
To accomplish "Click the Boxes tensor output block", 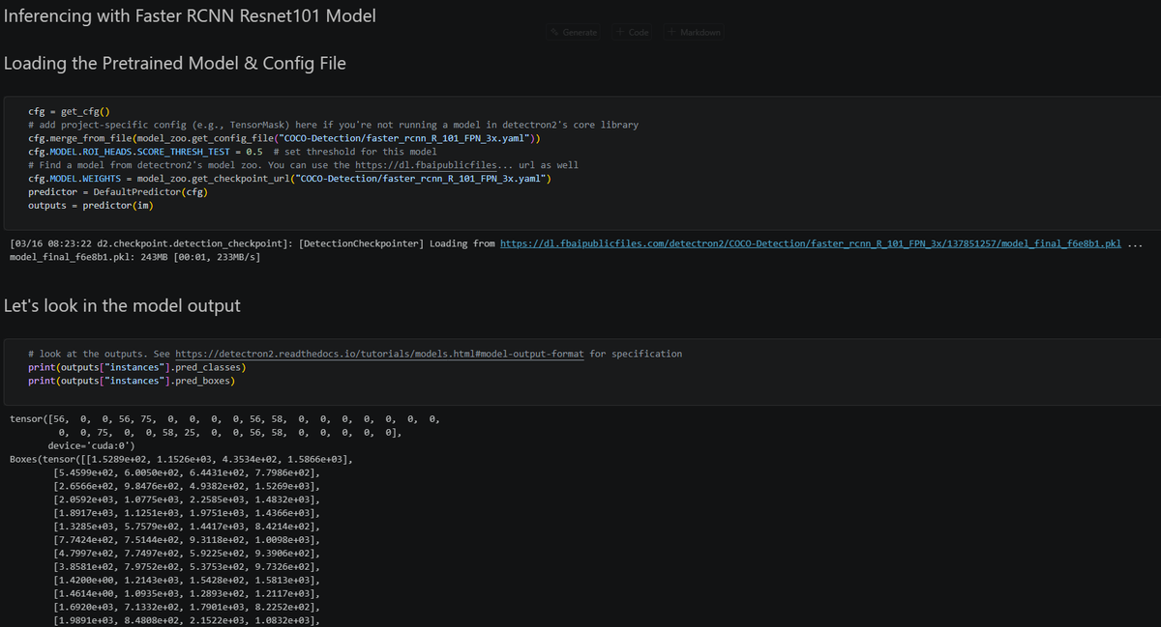I will click(x=181, y=540).
